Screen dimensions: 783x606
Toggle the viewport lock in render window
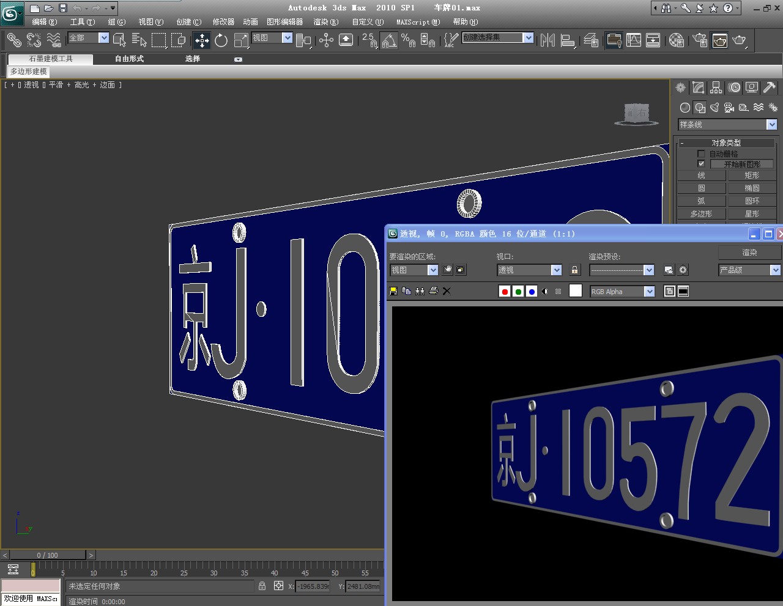[574, 270]
